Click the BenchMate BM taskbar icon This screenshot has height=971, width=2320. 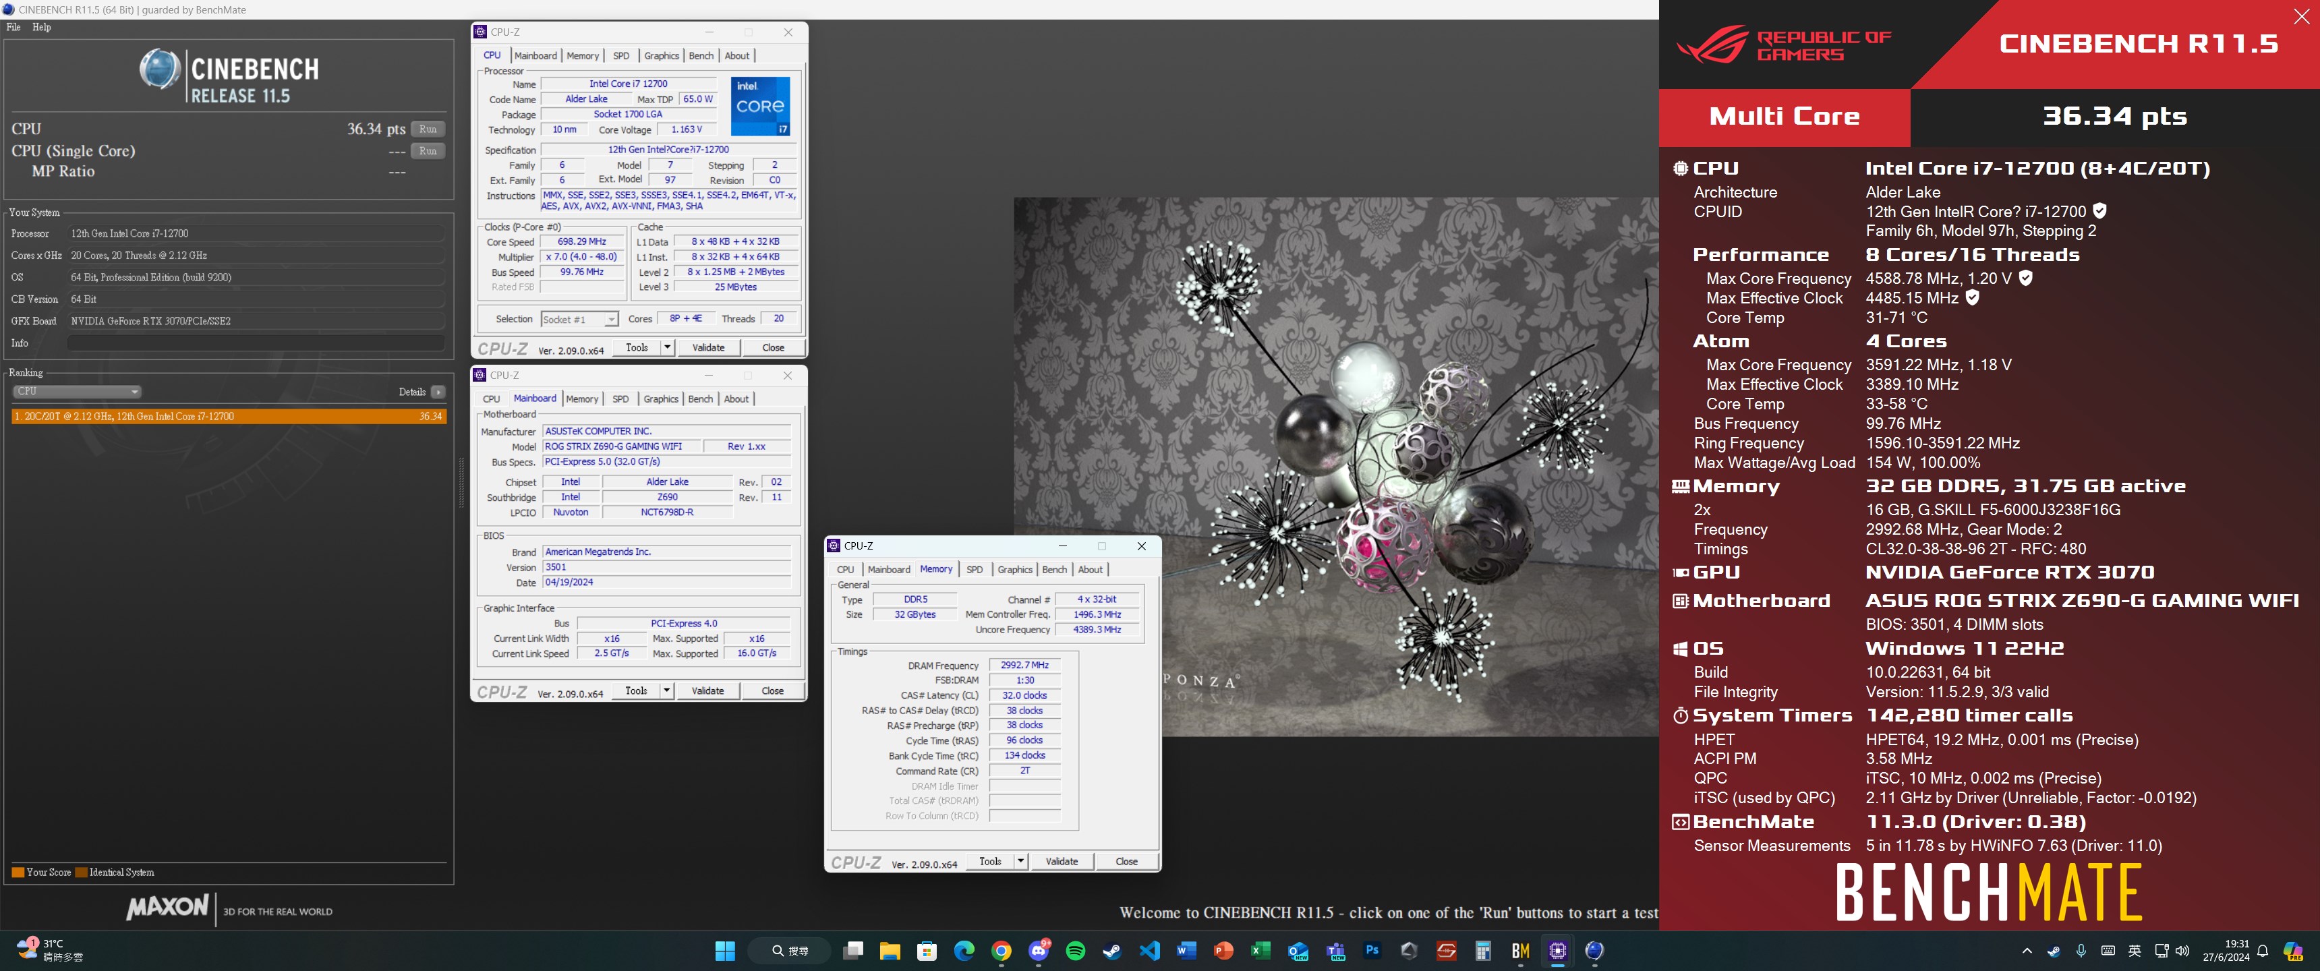coord(1520,951)
